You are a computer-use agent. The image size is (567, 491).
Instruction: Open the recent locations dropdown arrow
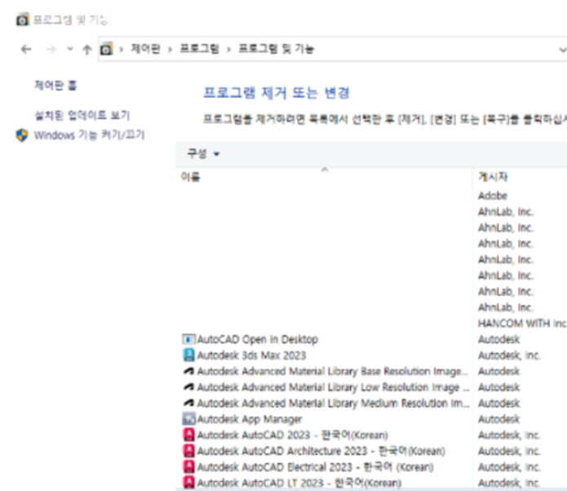[x=70, y=49]
